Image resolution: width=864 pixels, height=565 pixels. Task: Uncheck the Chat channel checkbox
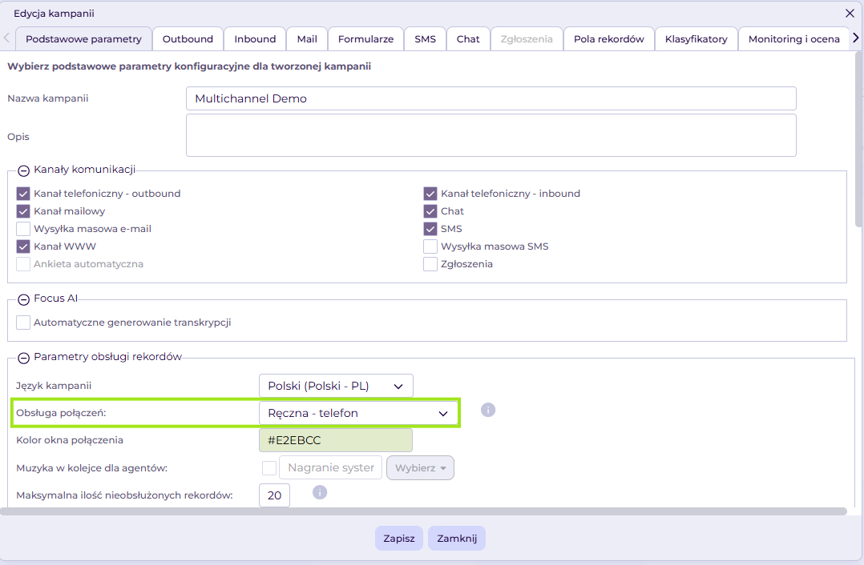(430, 211)
